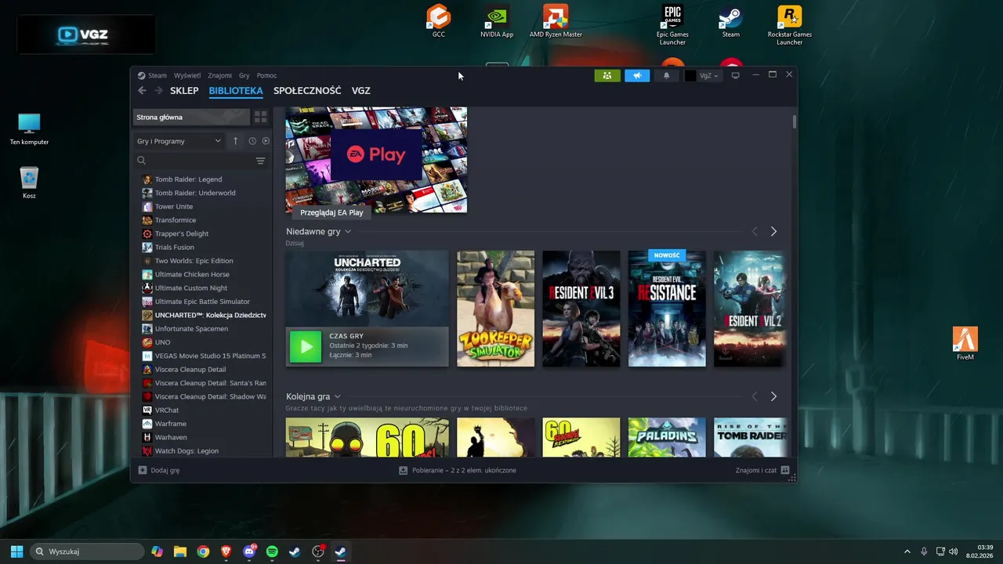Switch to the SKLEP tab
This screenshot has height=564, width=1003.
click(x=184, y=91)
